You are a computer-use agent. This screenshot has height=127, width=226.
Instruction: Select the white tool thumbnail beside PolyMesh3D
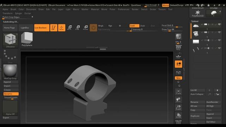214,13
